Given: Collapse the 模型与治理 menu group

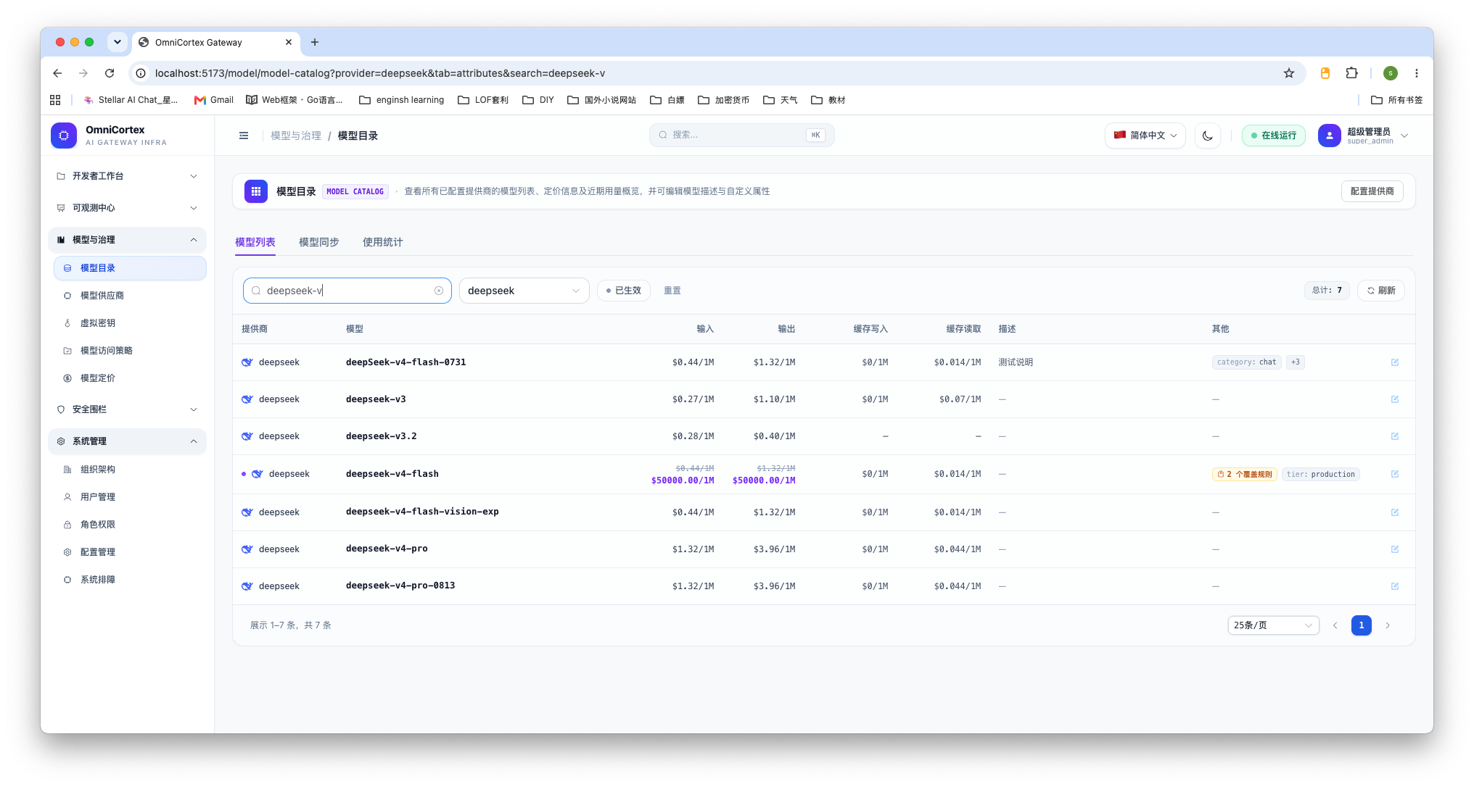Looking at the screenshot, I should (x=128, y=240).
